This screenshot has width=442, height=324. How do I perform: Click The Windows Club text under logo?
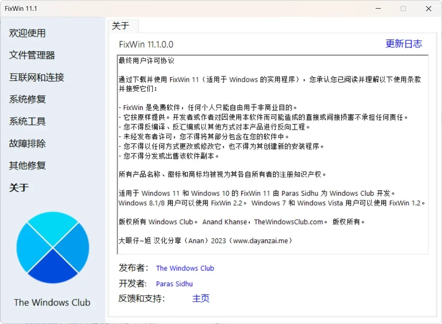click(x=52, y=302)
